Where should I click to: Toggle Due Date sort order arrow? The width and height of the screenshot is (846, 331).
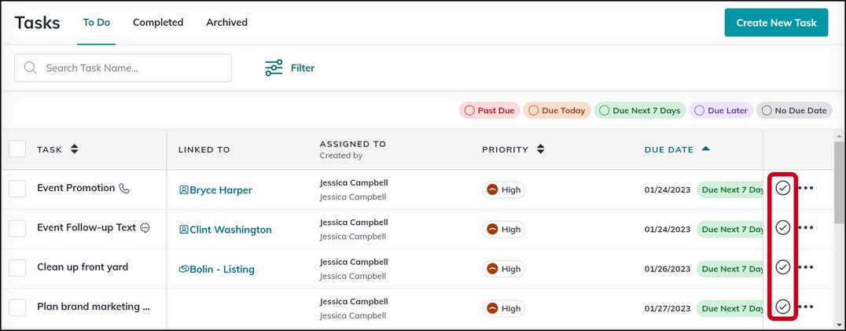pyautogui.click(x=705, y=149)
